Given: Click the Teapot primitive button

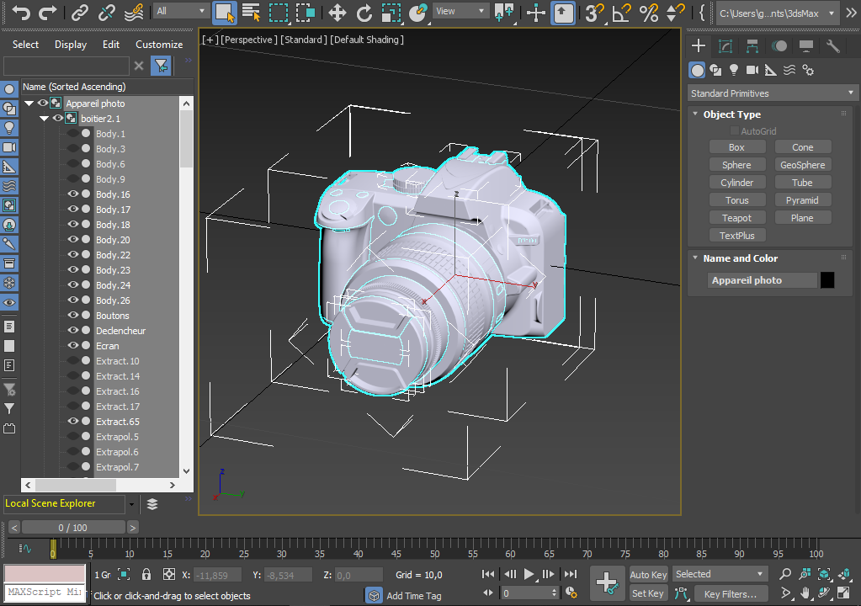Looking at the screenshot, I should pos(736,218).
